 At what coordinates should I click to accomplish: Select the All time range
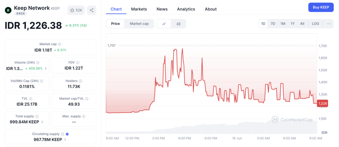coord(302,24)
